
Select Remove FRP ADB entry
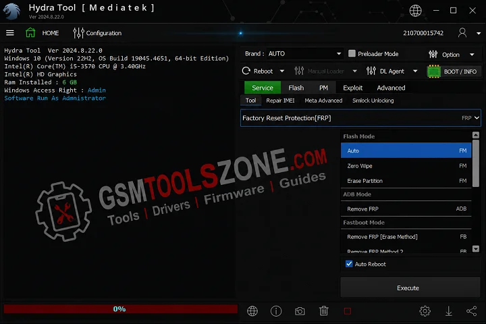tap(406, 209)
